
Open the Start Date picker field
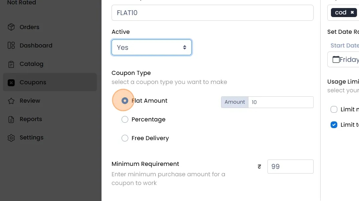[x=344, y=60]
